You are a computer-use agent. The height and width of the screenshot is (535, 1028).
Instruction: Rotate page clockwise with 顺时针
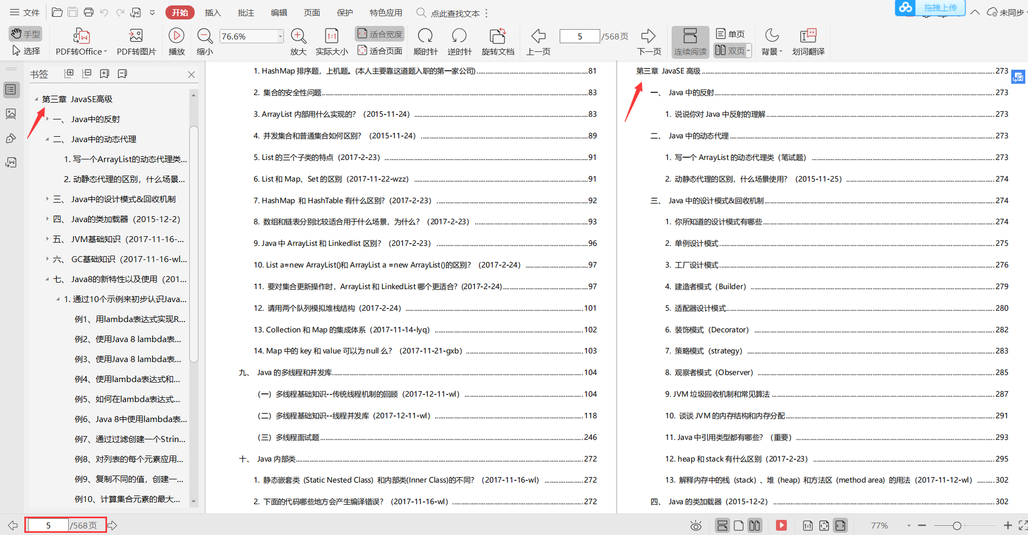point(426,36)
